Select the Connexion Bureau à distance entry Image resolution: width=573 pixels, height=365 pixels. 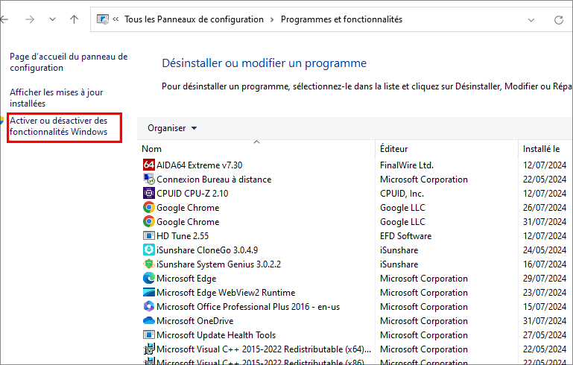[214, 180]
